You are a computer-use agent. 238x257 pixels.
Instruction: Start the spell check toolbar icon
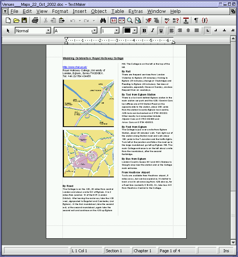(167, 20)
